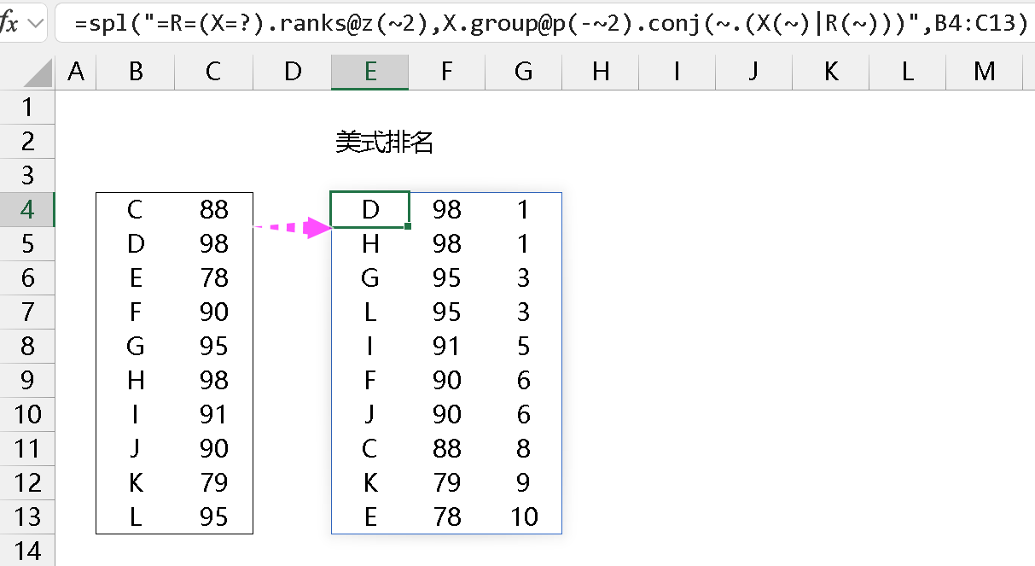Select row 1 header
The image size is (1035, 566).
pyautogui.click(x=27, y=108)
